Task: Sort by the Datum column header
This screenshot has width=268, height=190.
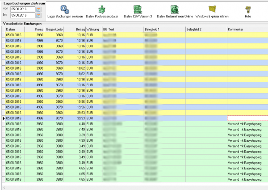Action: [x=16, y=29]
